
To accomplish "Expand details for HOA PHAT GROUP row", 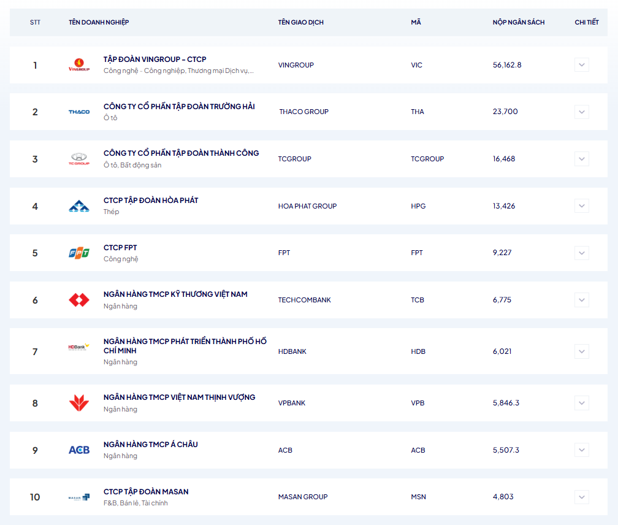I will coord(582,205).
